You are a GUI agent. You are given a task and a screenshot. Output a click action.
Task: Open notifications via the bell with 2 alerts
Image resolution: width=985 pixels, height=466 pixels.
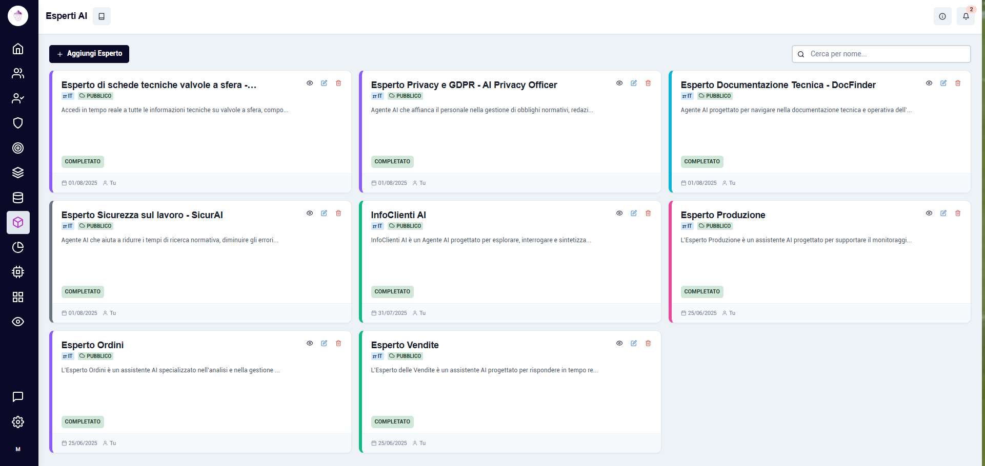pyautogui.click(x=966, y=16)
